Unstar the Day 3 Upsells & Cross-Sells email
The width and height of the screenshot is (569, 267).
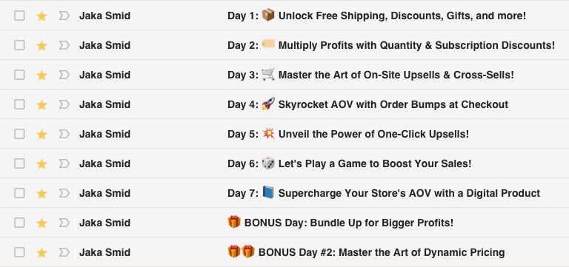point(42,75)
